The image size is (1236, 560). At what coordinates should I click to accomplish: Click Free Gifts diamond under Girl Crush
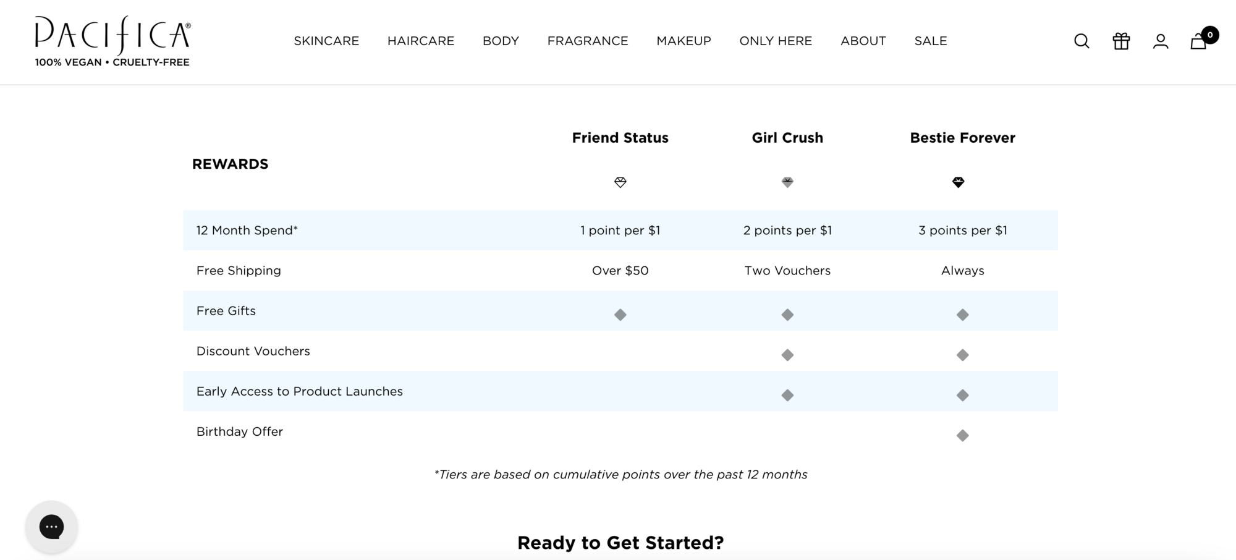[787, 315]
